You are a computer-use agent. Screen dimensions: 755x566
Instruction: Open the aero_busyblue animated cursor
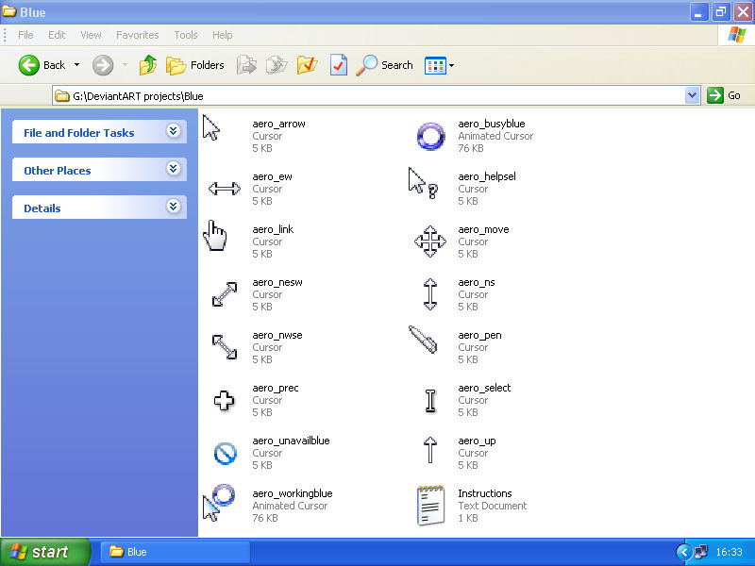point(430,137)
